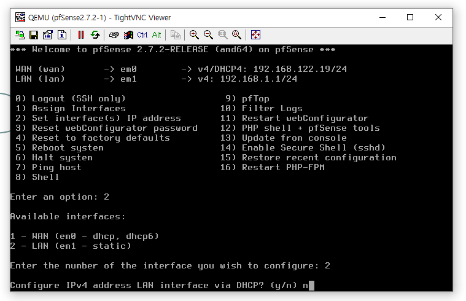The height and width of the screenshot is (301, 466).
Task: Close the TightVNC Viewer window
Action: [438, 18]
